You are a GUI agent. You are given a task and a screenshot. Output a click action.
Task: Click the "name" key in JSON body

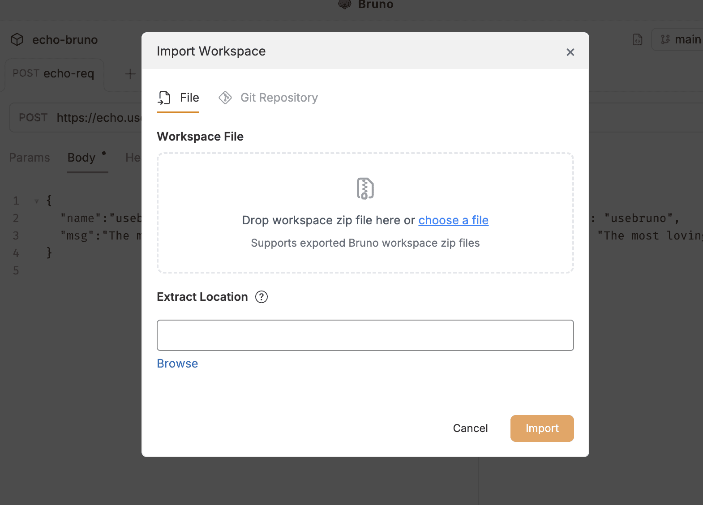point(81,218)
